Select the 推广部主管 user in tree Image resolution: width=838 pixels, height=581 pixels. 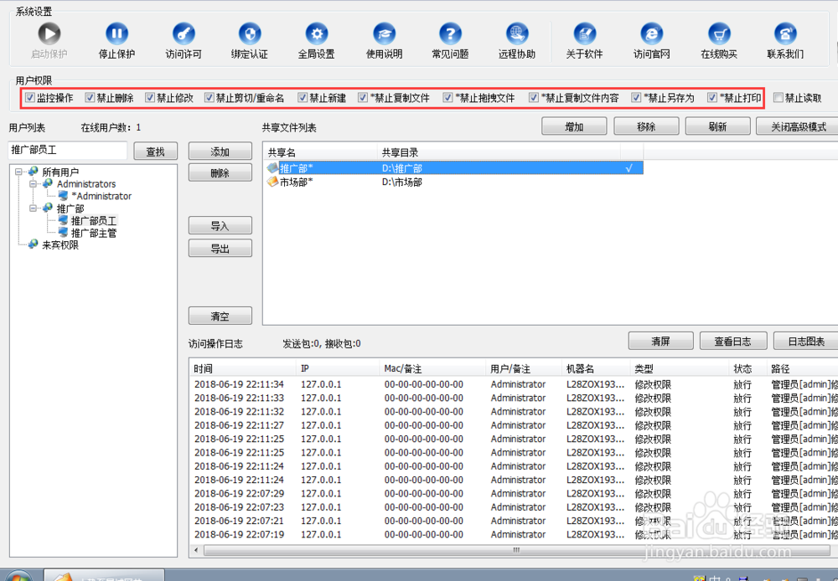tap(94, 233)
